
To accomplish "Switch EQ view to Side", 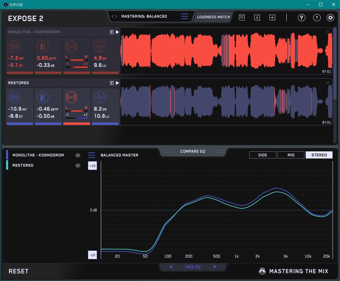I will (x=263, y=155).
